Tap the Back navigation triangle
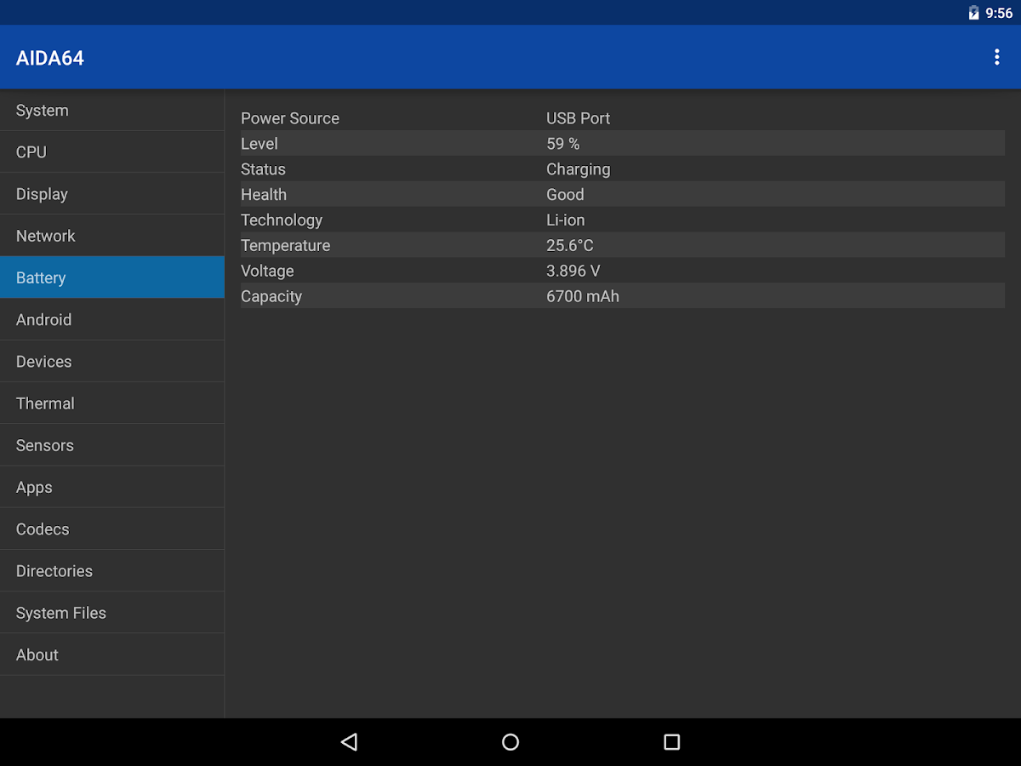Image resolution: width=1021 pixels, height=766 pixels. pyautogui.click(x=349, y=741)
